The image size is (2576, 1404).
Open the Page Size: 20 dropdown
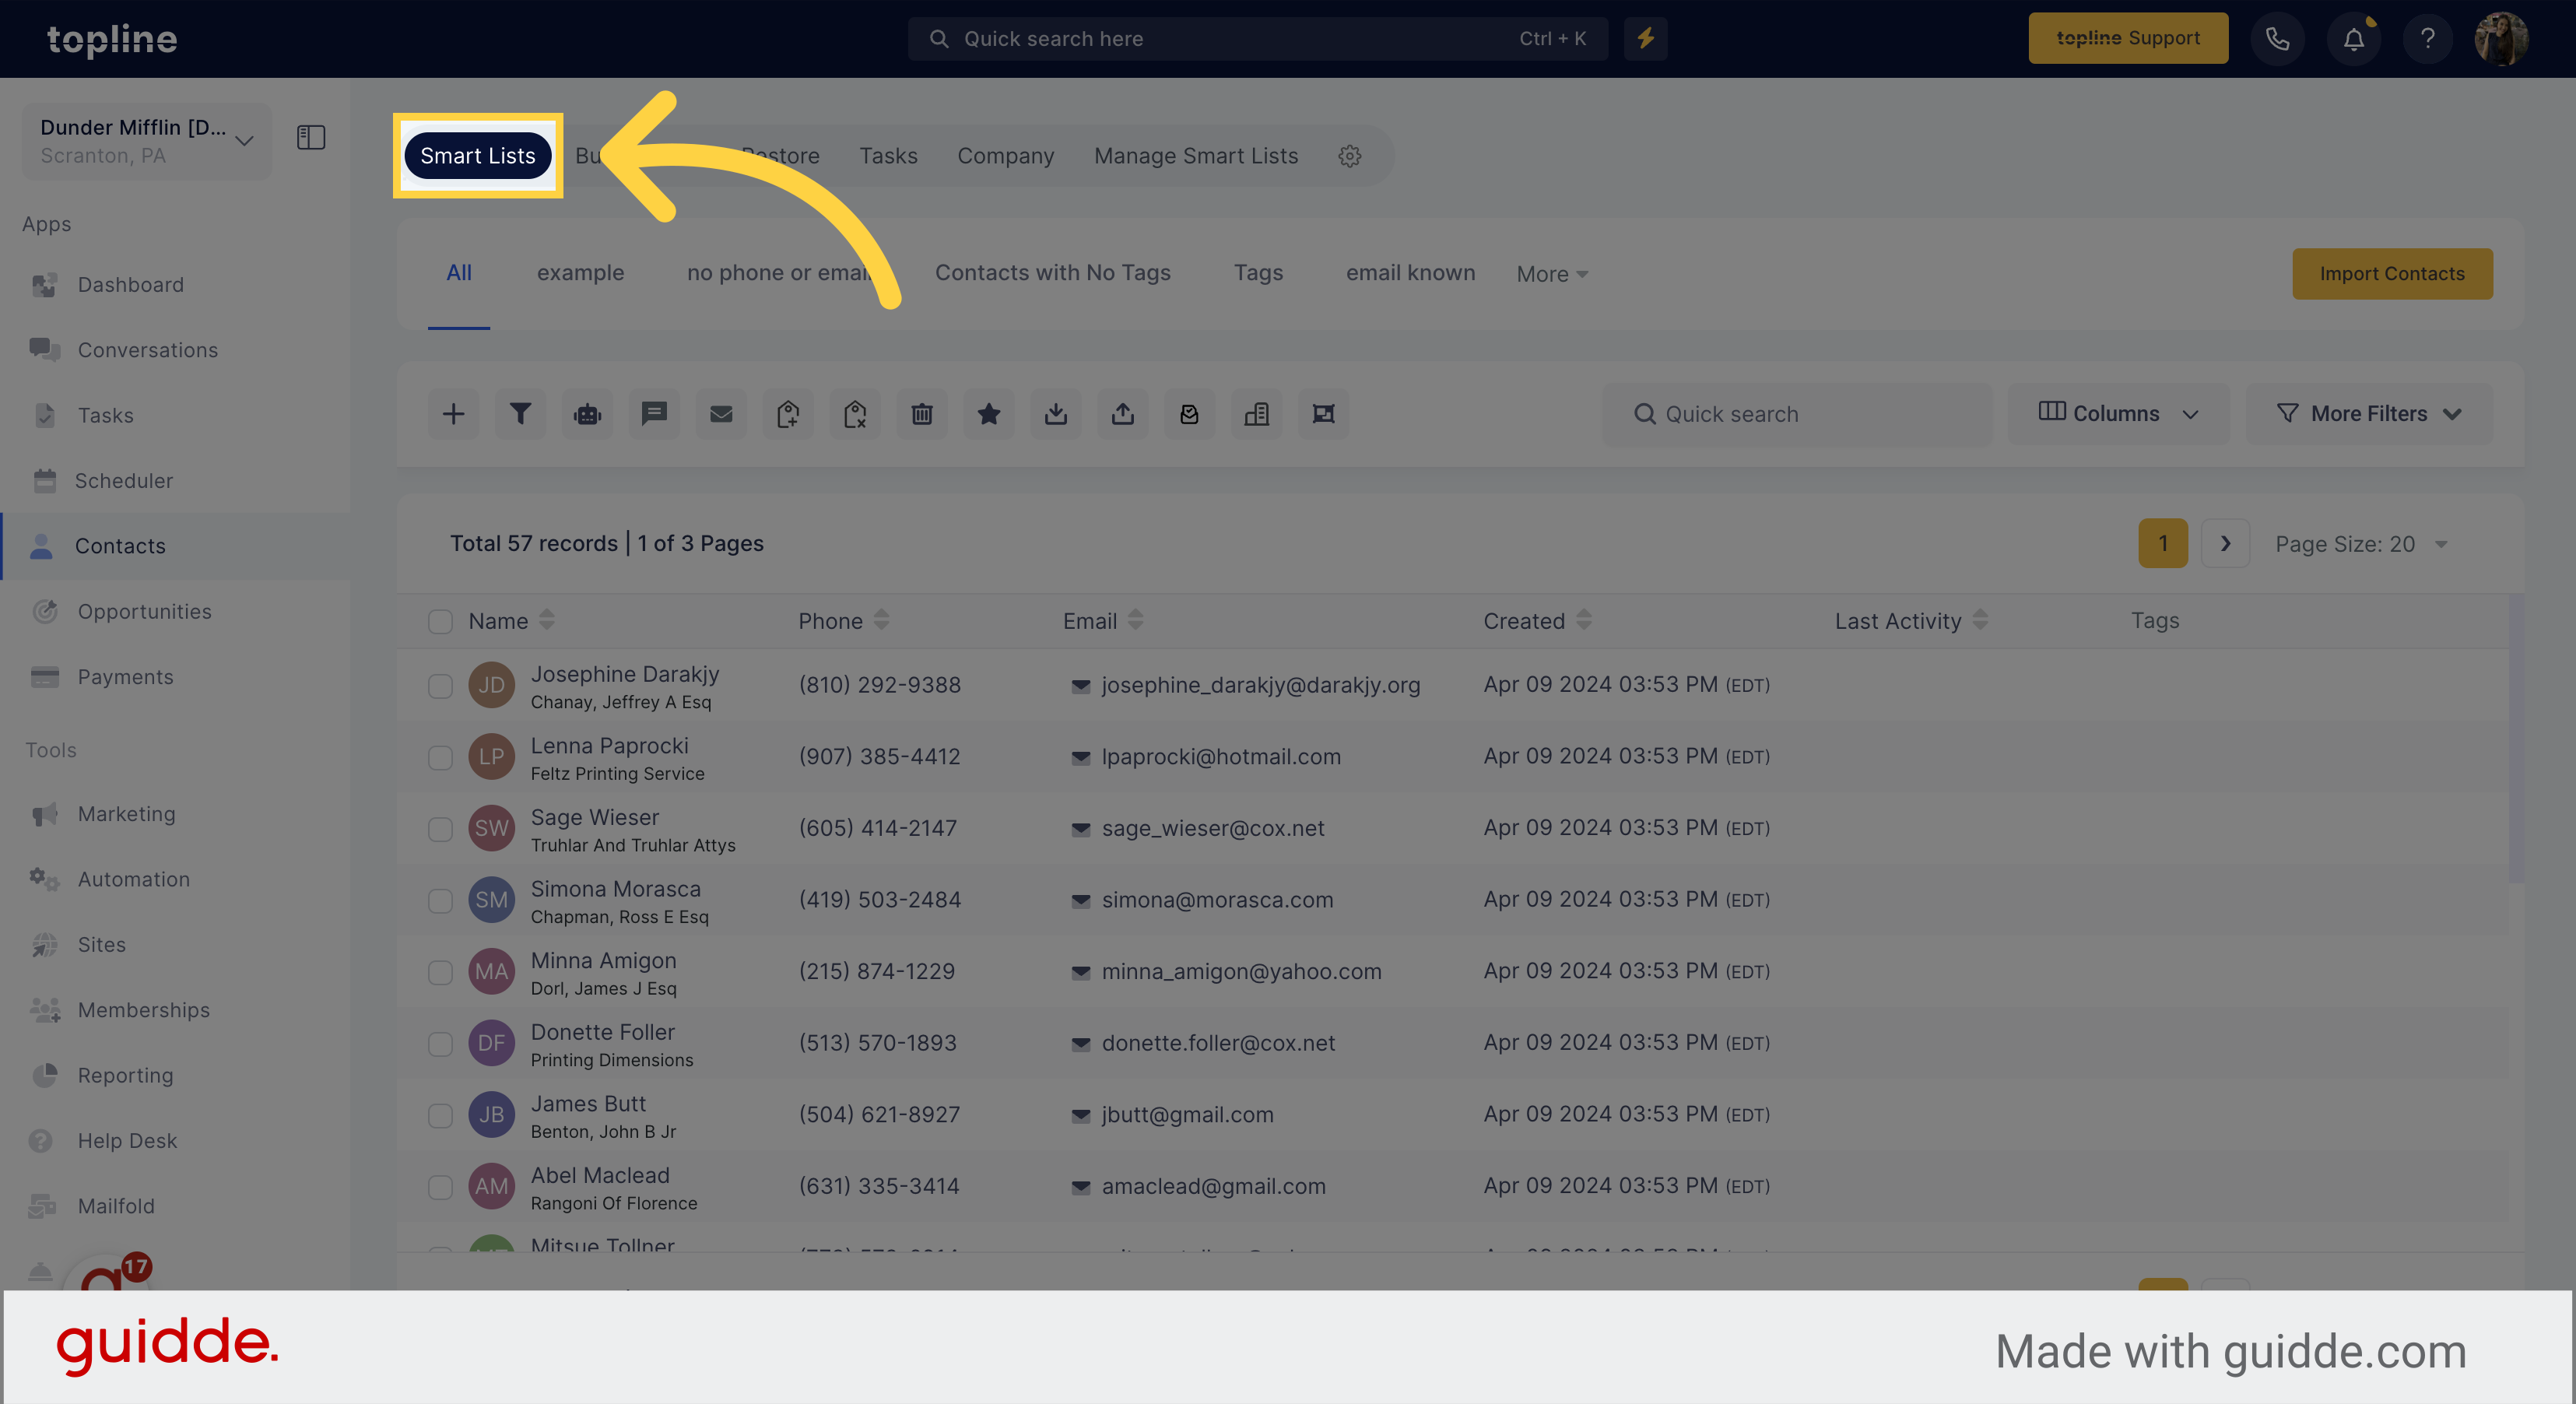click(2361, 544)
